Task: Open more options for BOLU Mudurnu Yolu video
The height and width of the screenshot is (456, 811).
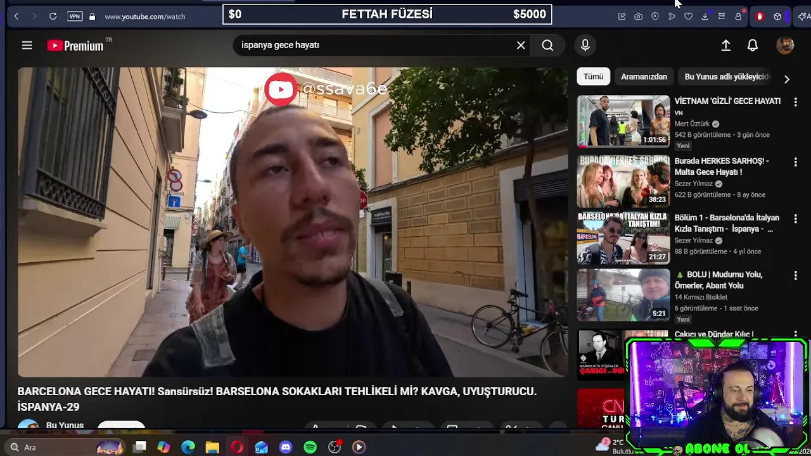Action: (796, 275)
